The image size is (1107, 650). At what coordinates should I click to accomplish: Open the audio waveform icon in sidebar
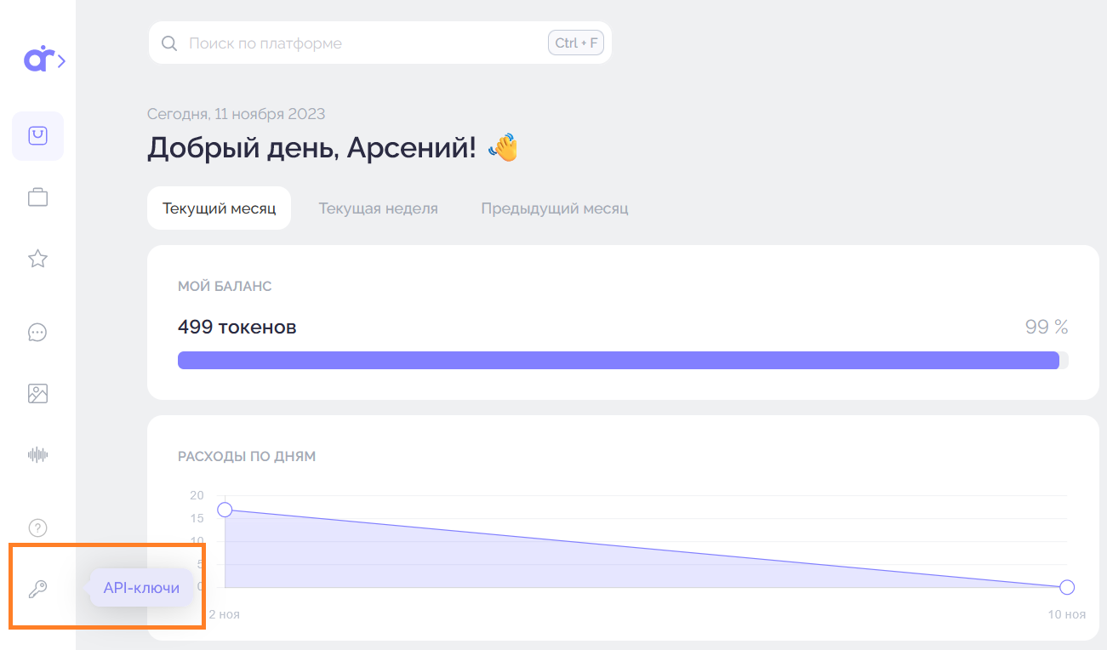tap(37, 454)
